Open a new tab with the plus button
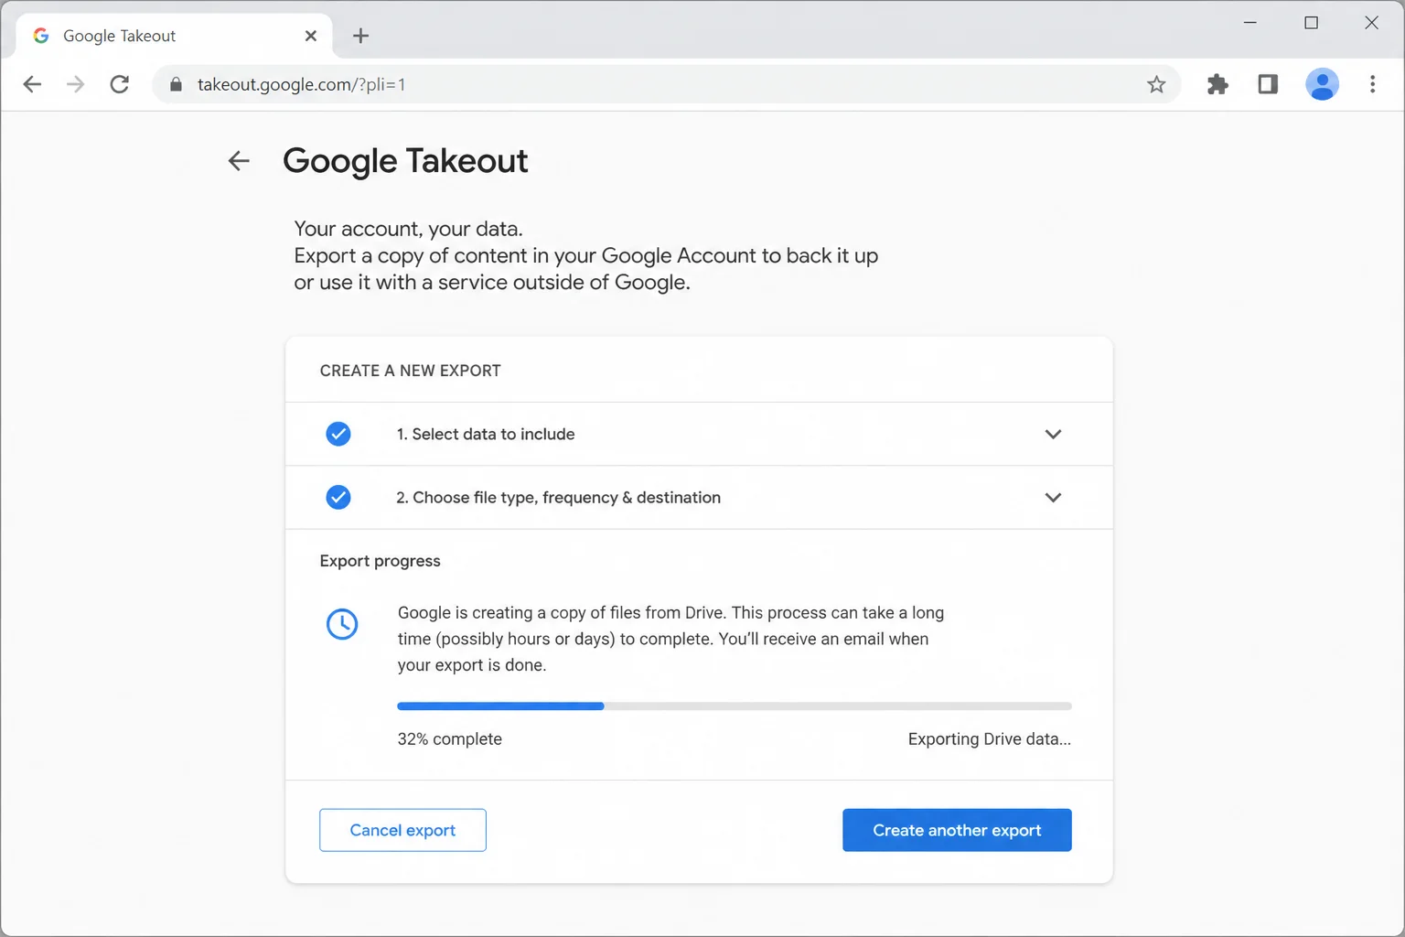The width and height of the screenshot is (1405, 937). coord(360,36)
